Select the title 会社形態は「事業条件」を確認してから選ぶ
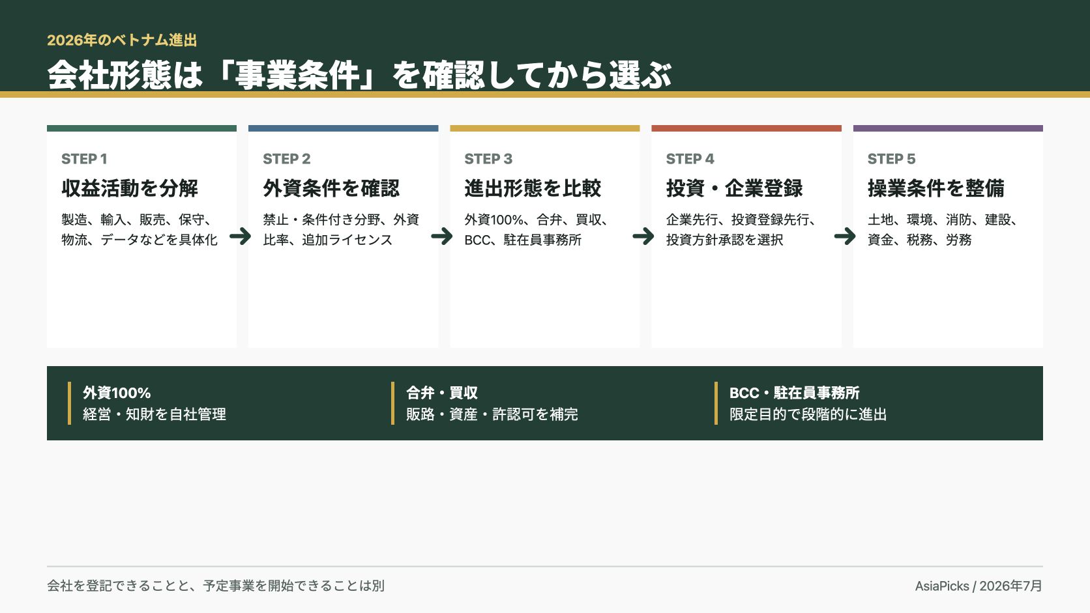Image resolution: width=1090 pixels, height=613 pixels. click(360, 75)
